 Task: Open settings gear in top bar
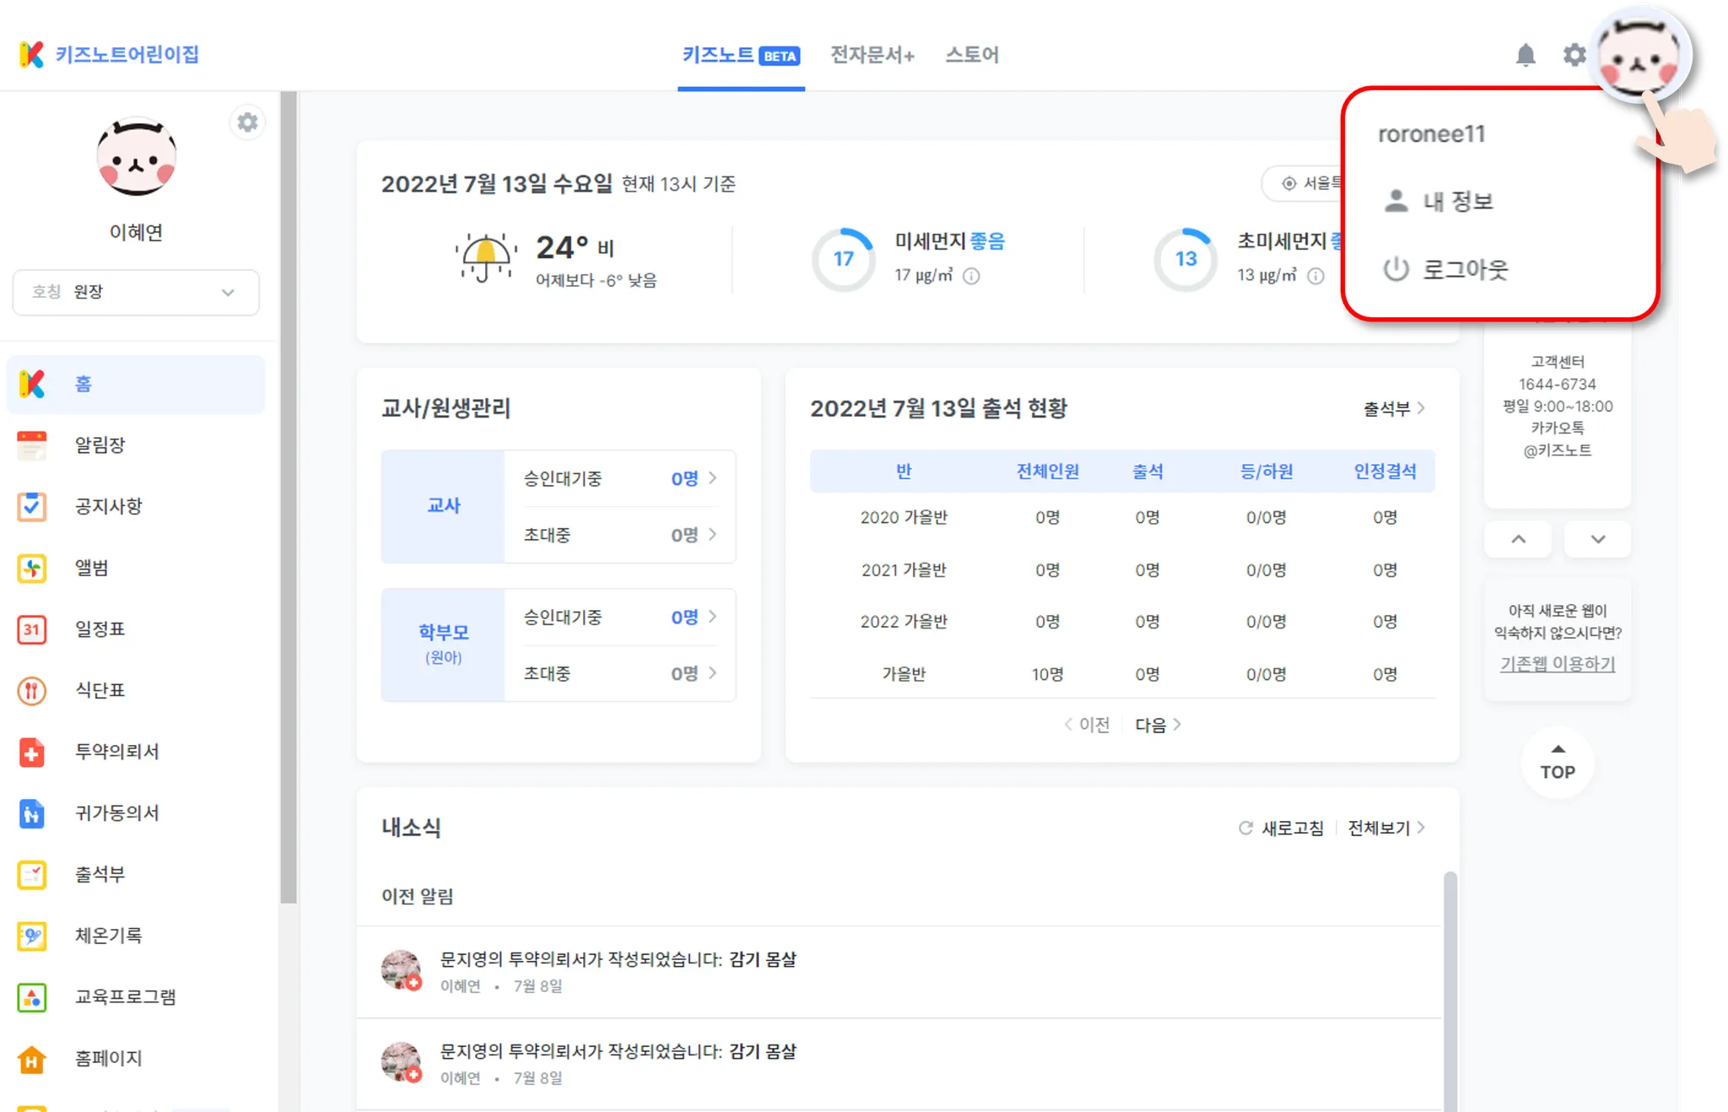pos(1574,56)
